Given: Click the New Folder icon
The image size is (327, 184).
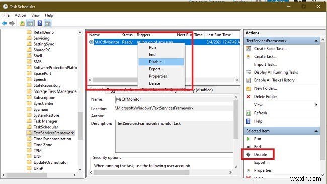Looking at the screenshot, I should pyautogui.click(x=248, y=89).
